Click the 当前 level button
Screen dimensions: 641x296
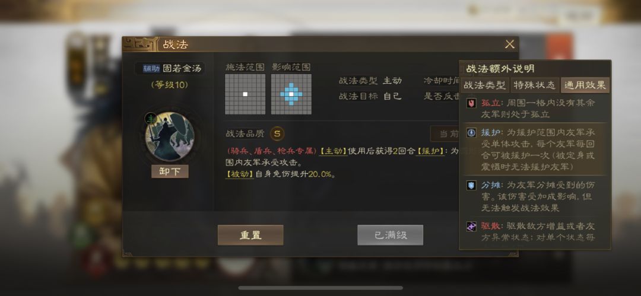445,133
